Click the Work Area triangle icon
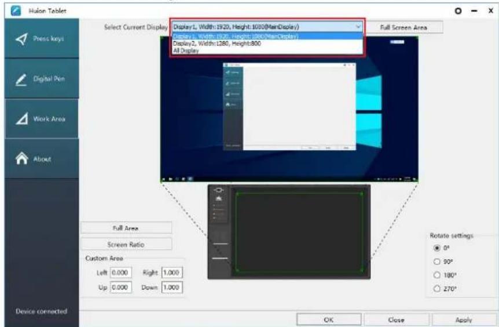The height and width of the screenshot is (327, 499). pos(21,118)
